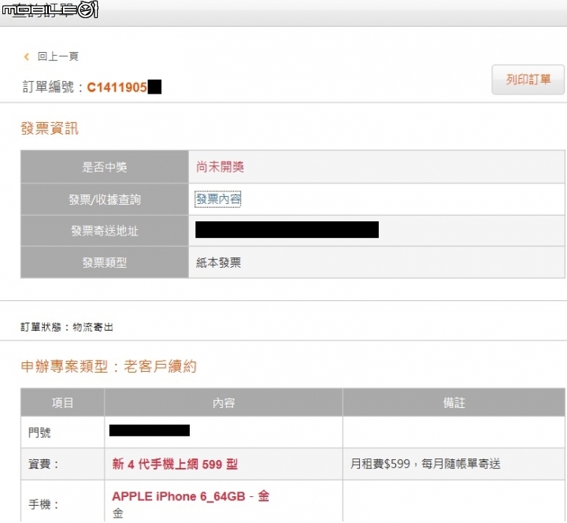Select APPLE iPhone 6_64GB - 金 text
Image resolution: width=567 pixels, height=523 pixels.
(x=191, y=496)
